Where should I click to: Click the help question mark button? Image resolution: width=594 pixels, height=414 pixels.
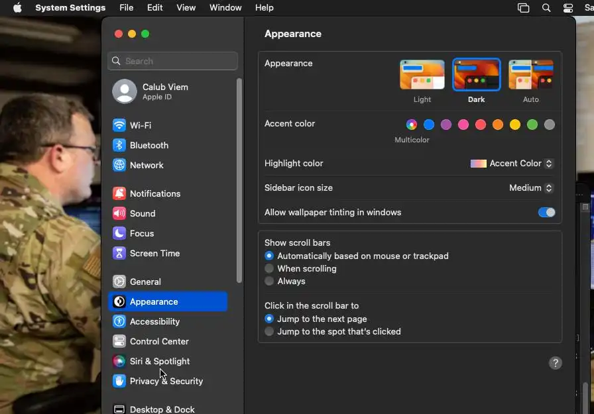[556, 363]
